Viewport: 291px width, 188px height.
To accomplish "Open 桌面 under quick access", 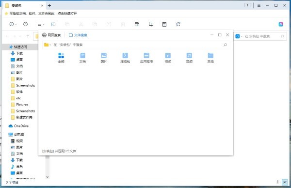I will (16, 60).
